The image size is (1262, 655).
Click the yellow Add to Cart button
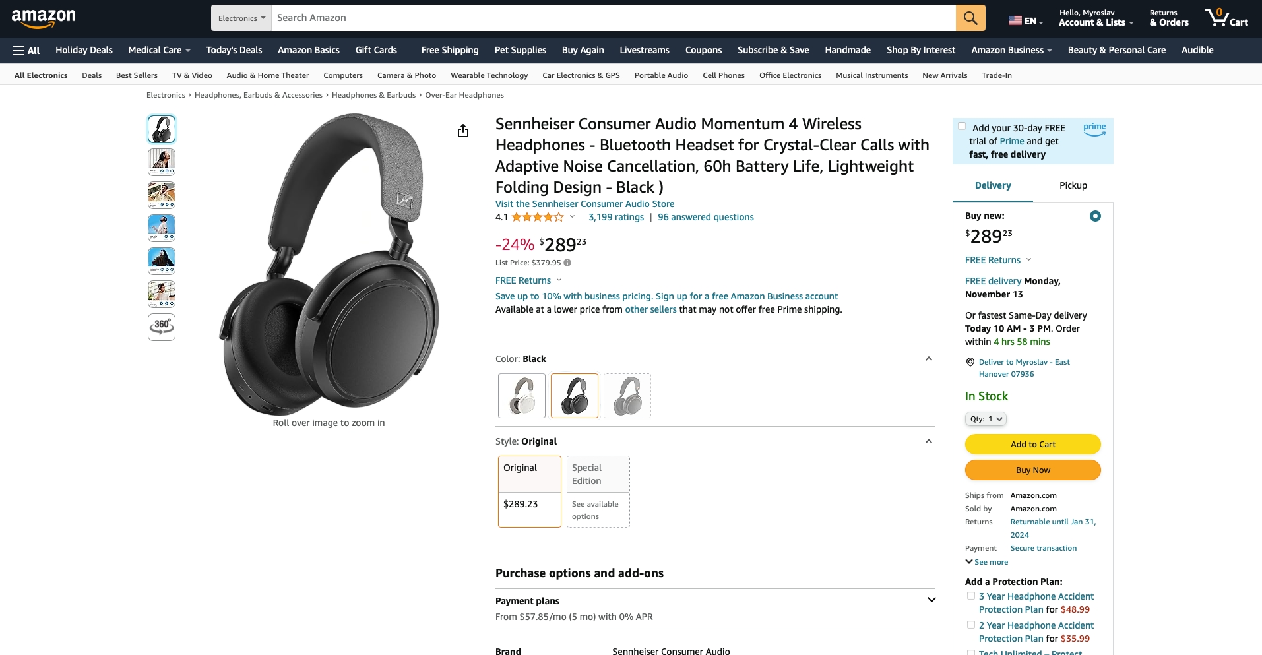pos(1033,444)
